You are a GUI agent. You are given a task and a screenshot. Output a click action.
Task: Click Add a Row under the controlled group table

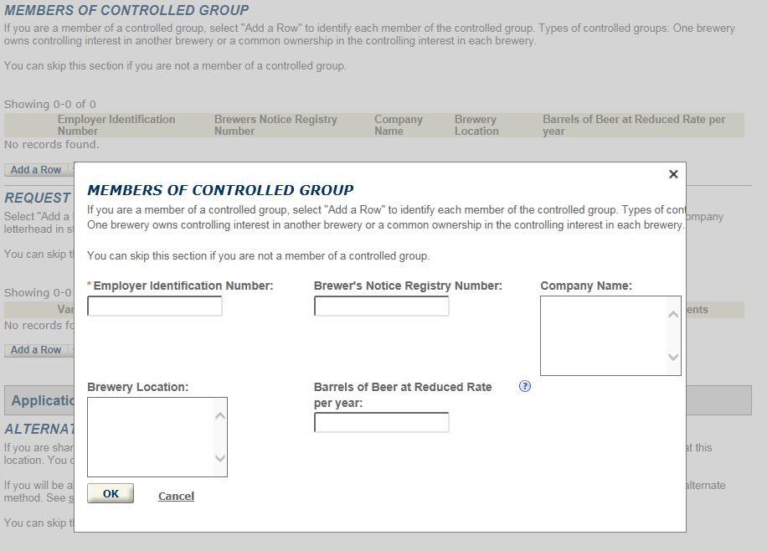tap(36, 170)
